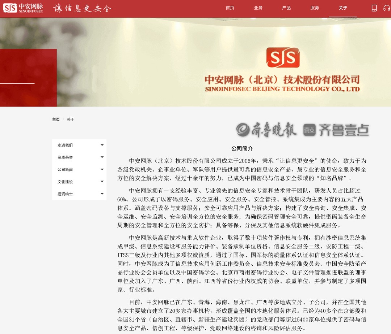Expand the 文化建设 sidebar arrow

click(102, 182)
